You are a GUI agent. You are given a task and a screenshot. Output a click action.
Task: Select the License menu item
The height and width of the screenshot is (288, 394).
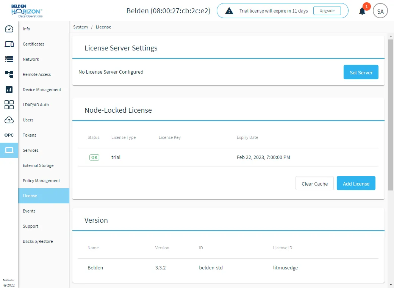point(44,196)
